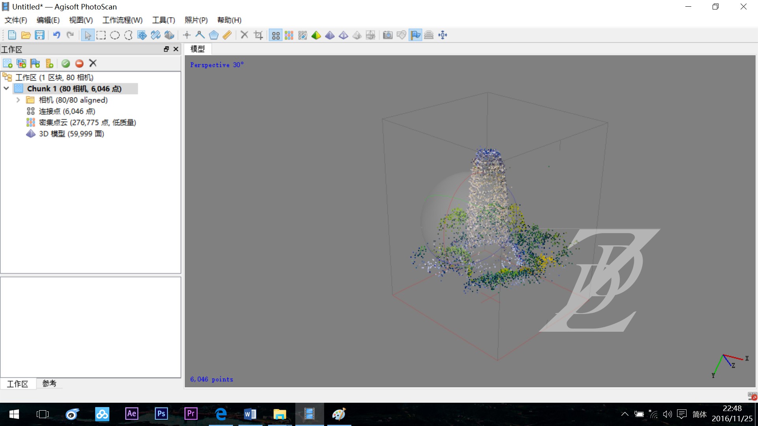Image resolution: width=758 pixels, height=426 pixels.
Task: Select the Free-form selection tool
Action: (128, 35)
